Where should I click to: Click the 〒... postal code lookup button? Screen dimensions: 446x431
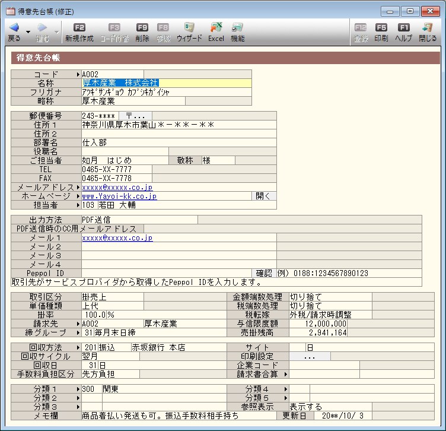pyautogui.click(x=136, y=116)
